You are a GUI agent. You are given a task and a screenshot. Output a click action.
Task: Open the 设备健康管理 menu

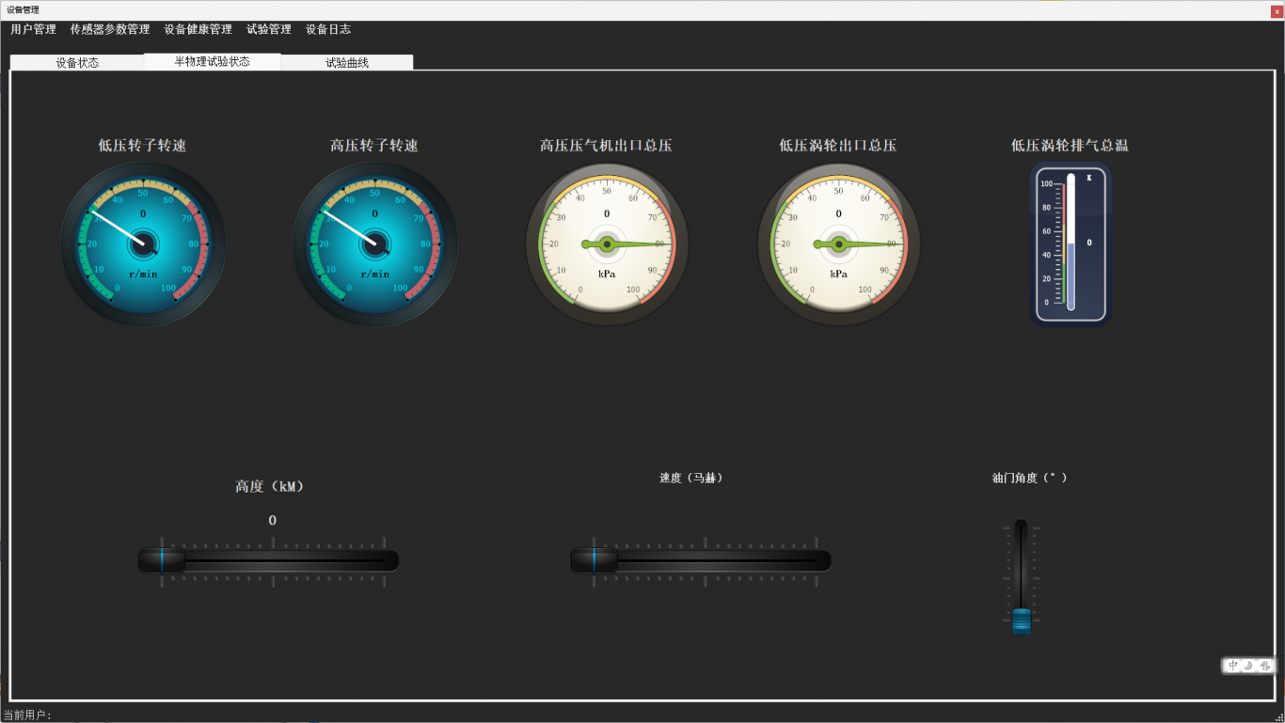coord(198,29)
